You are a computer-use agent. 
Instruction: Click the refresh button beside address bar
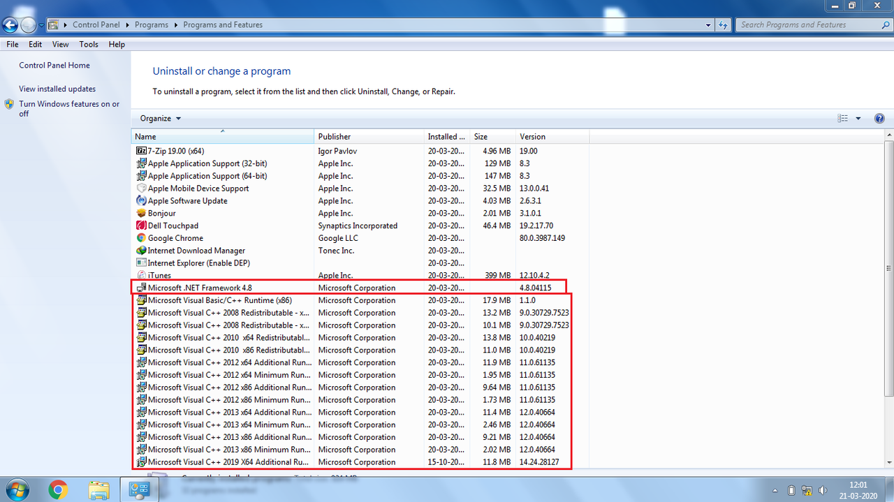tap(724, 25)
